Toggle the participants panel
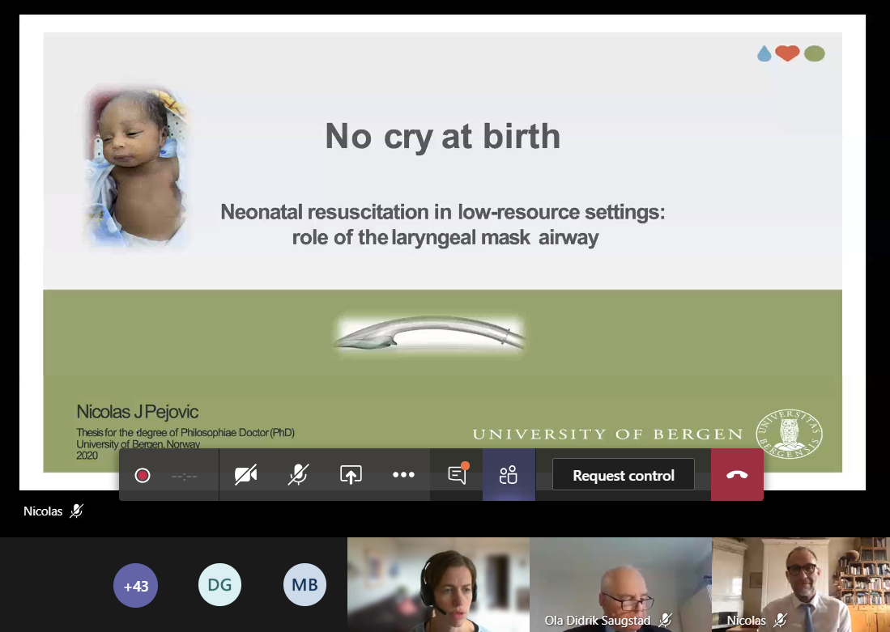 point(509,475)
